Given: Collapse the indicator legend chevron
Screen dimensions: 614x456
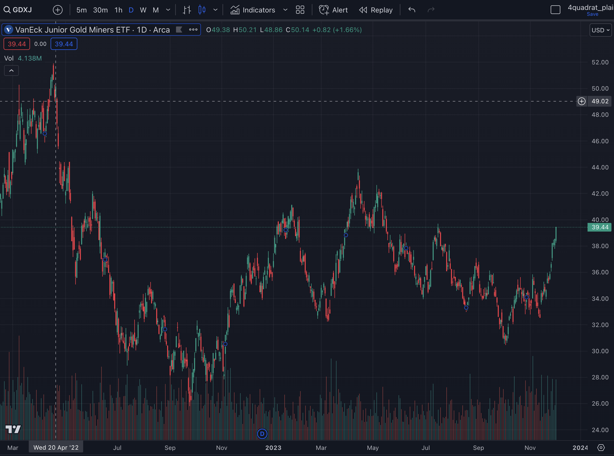Looking at the screenshot, I should click(11, 71).
